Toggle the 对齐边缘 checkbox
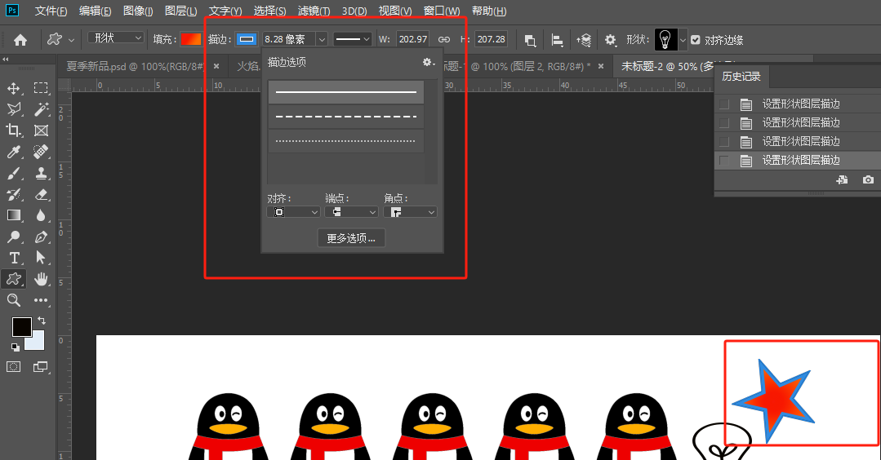This screenshot has width=881, height=460. point(696,40)
